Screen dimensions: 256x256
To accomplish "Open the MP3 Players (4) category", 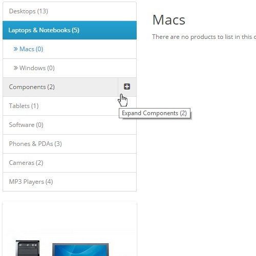I will tap(70, 182).
